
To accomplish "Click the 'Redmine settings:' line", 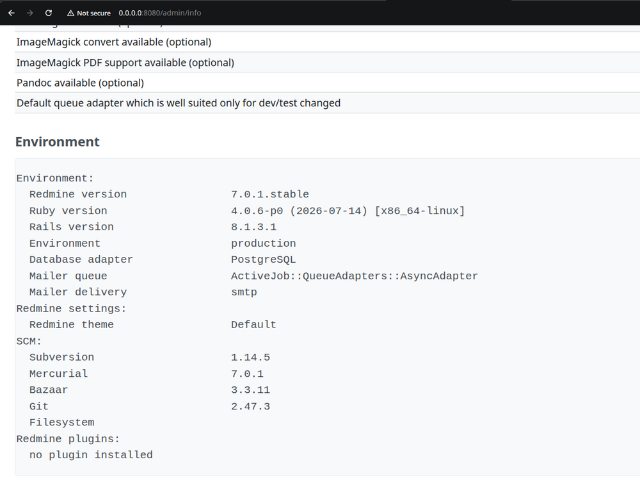I will [72, 308].
